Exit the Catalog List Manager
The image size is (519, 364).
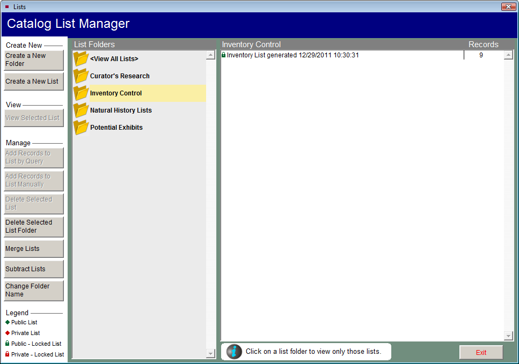[x=481, y=352]
